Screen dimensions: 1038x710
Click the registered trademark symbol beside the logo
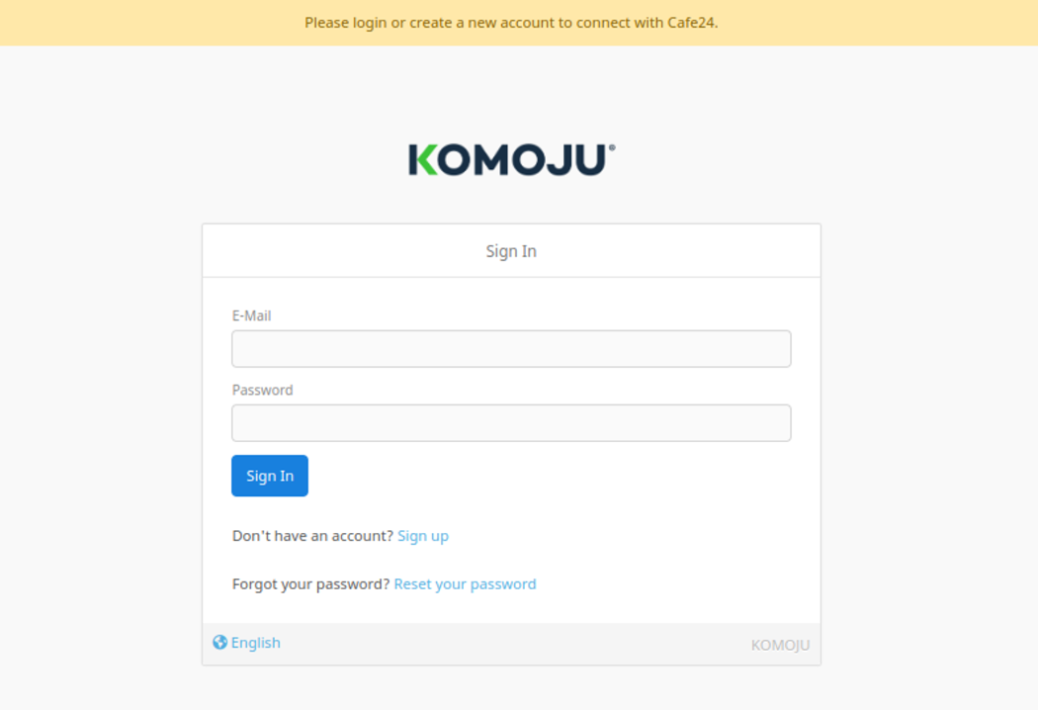pos(612,148)
